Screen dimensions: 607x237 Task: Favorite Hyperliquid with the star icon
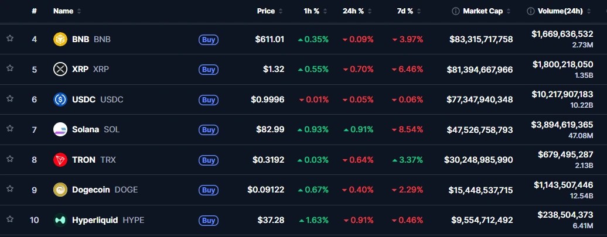10,219
